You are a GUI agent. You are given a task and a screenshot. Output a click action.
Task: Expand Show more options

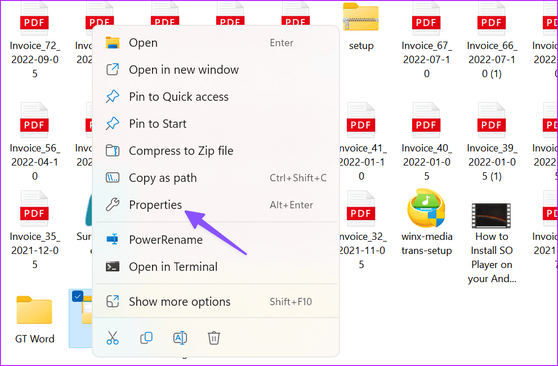[180, 301]
